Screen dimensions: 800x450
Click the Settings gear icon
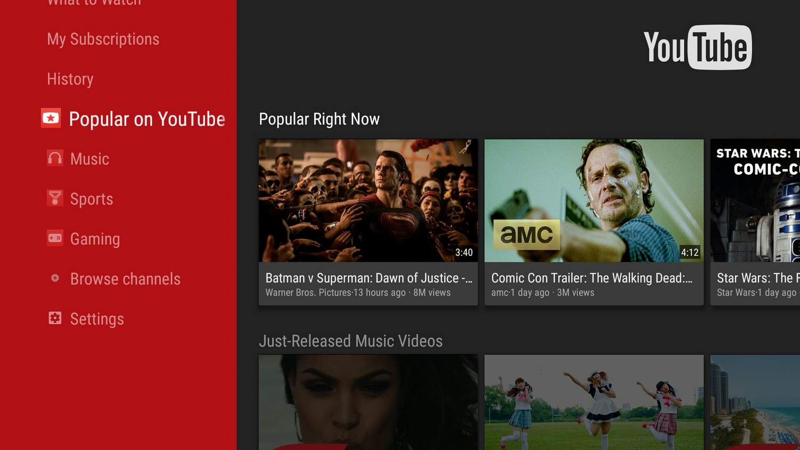[x=55, y=318]
